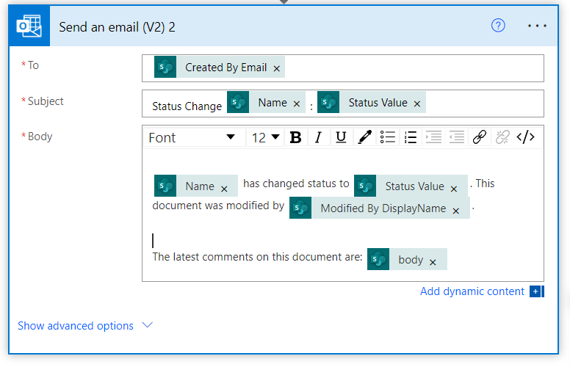Select Created By Email token in To field
The width and height of the screenshot is (570, 367).
click(220, 67)
